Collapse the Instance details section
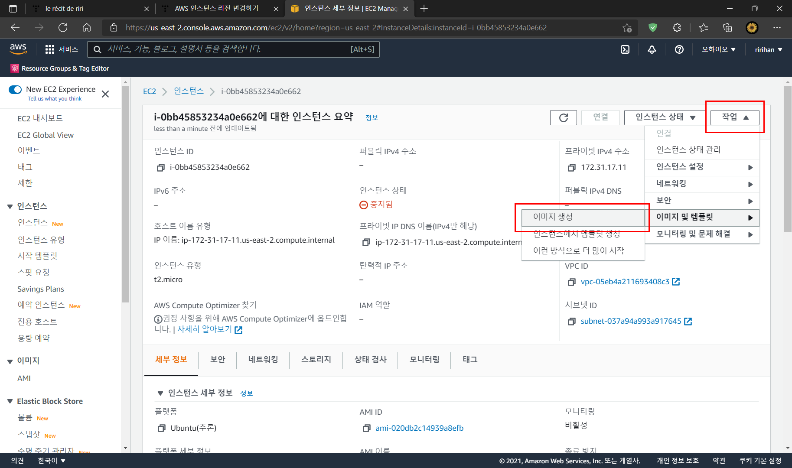792x468 pixels. [160, 393]
